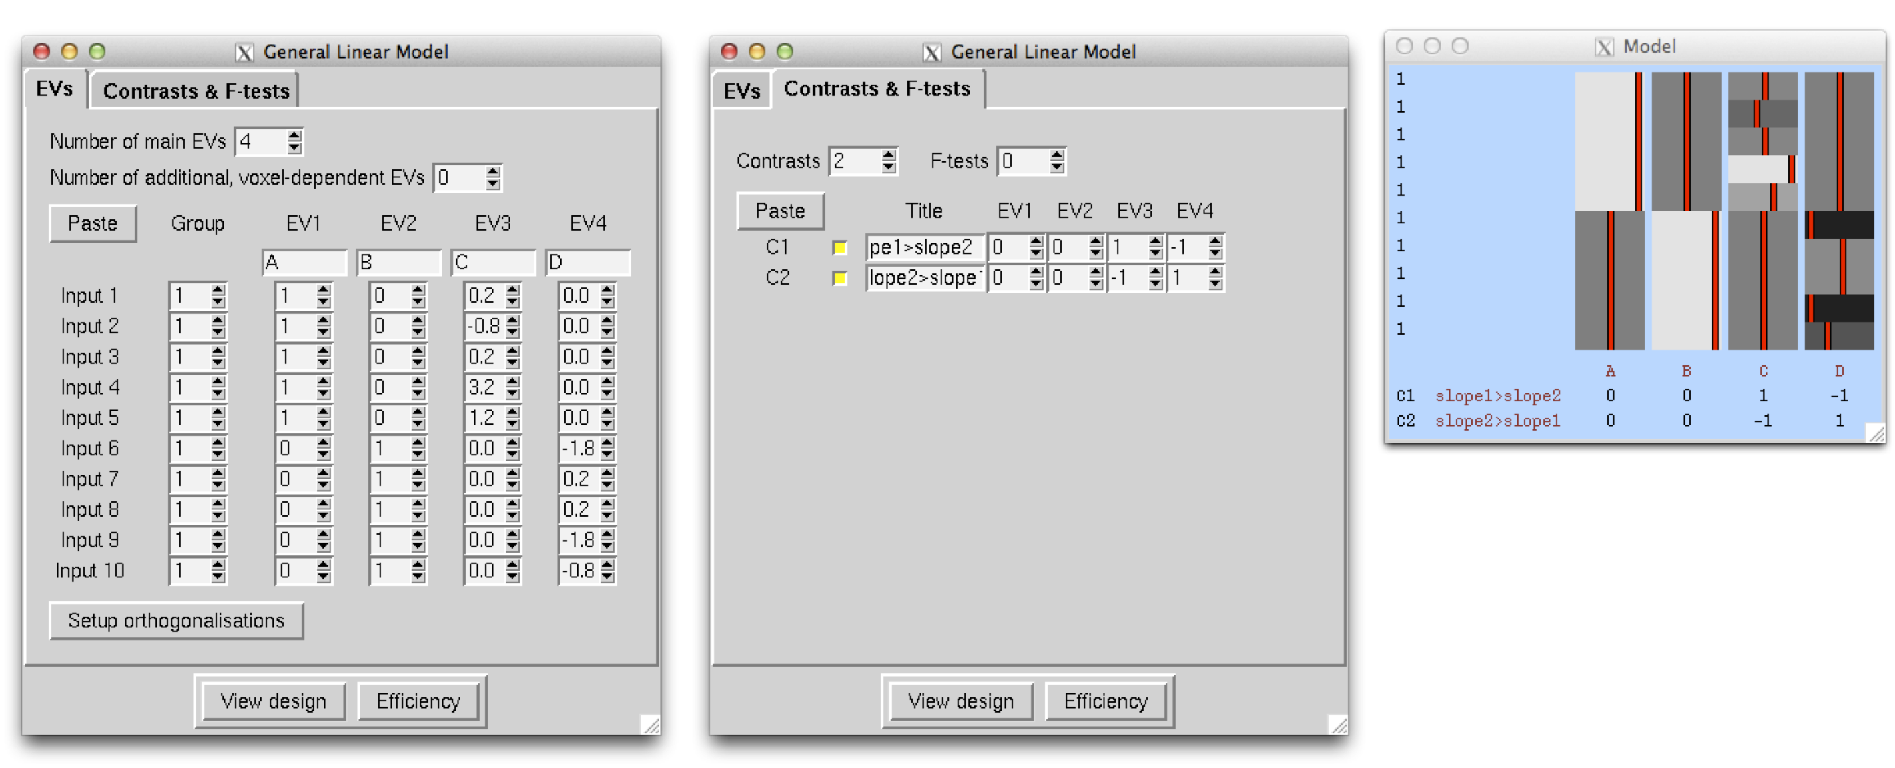Screen dimensions: 1895x768
Task: Click the resize grip of the Model window
Action: (x=1876, y=431)
